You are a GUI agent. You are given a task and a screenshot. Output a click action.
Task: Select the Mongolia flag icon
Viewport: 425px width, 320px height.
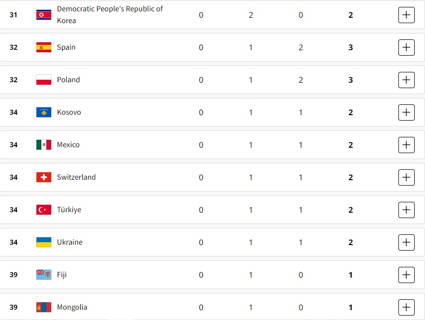(x=44, y=307)
